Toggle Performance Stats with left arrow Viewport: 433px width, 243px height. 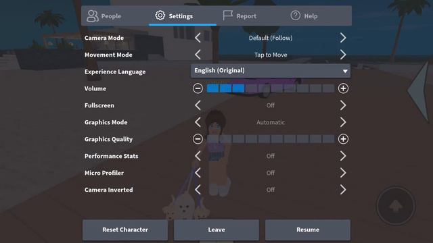tap(198, 156)
